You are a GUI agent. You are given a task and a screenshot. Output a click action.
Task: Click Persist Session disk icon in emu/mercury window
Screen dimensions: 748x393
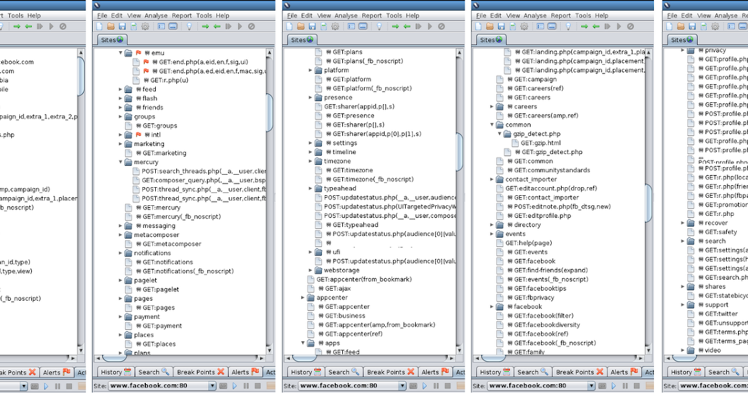(x=122, y=26)
